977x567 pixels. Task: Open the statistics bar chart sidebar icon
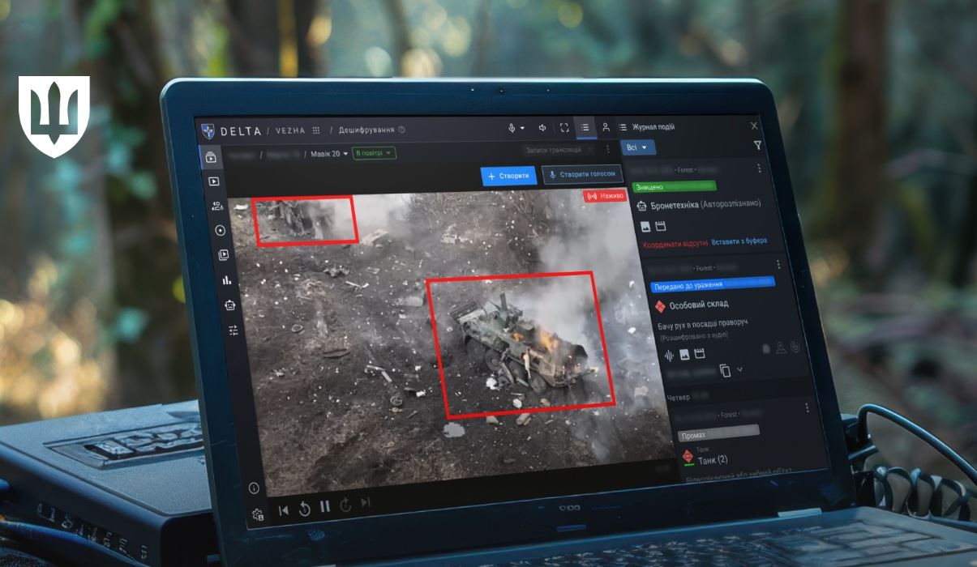point(226,280)
